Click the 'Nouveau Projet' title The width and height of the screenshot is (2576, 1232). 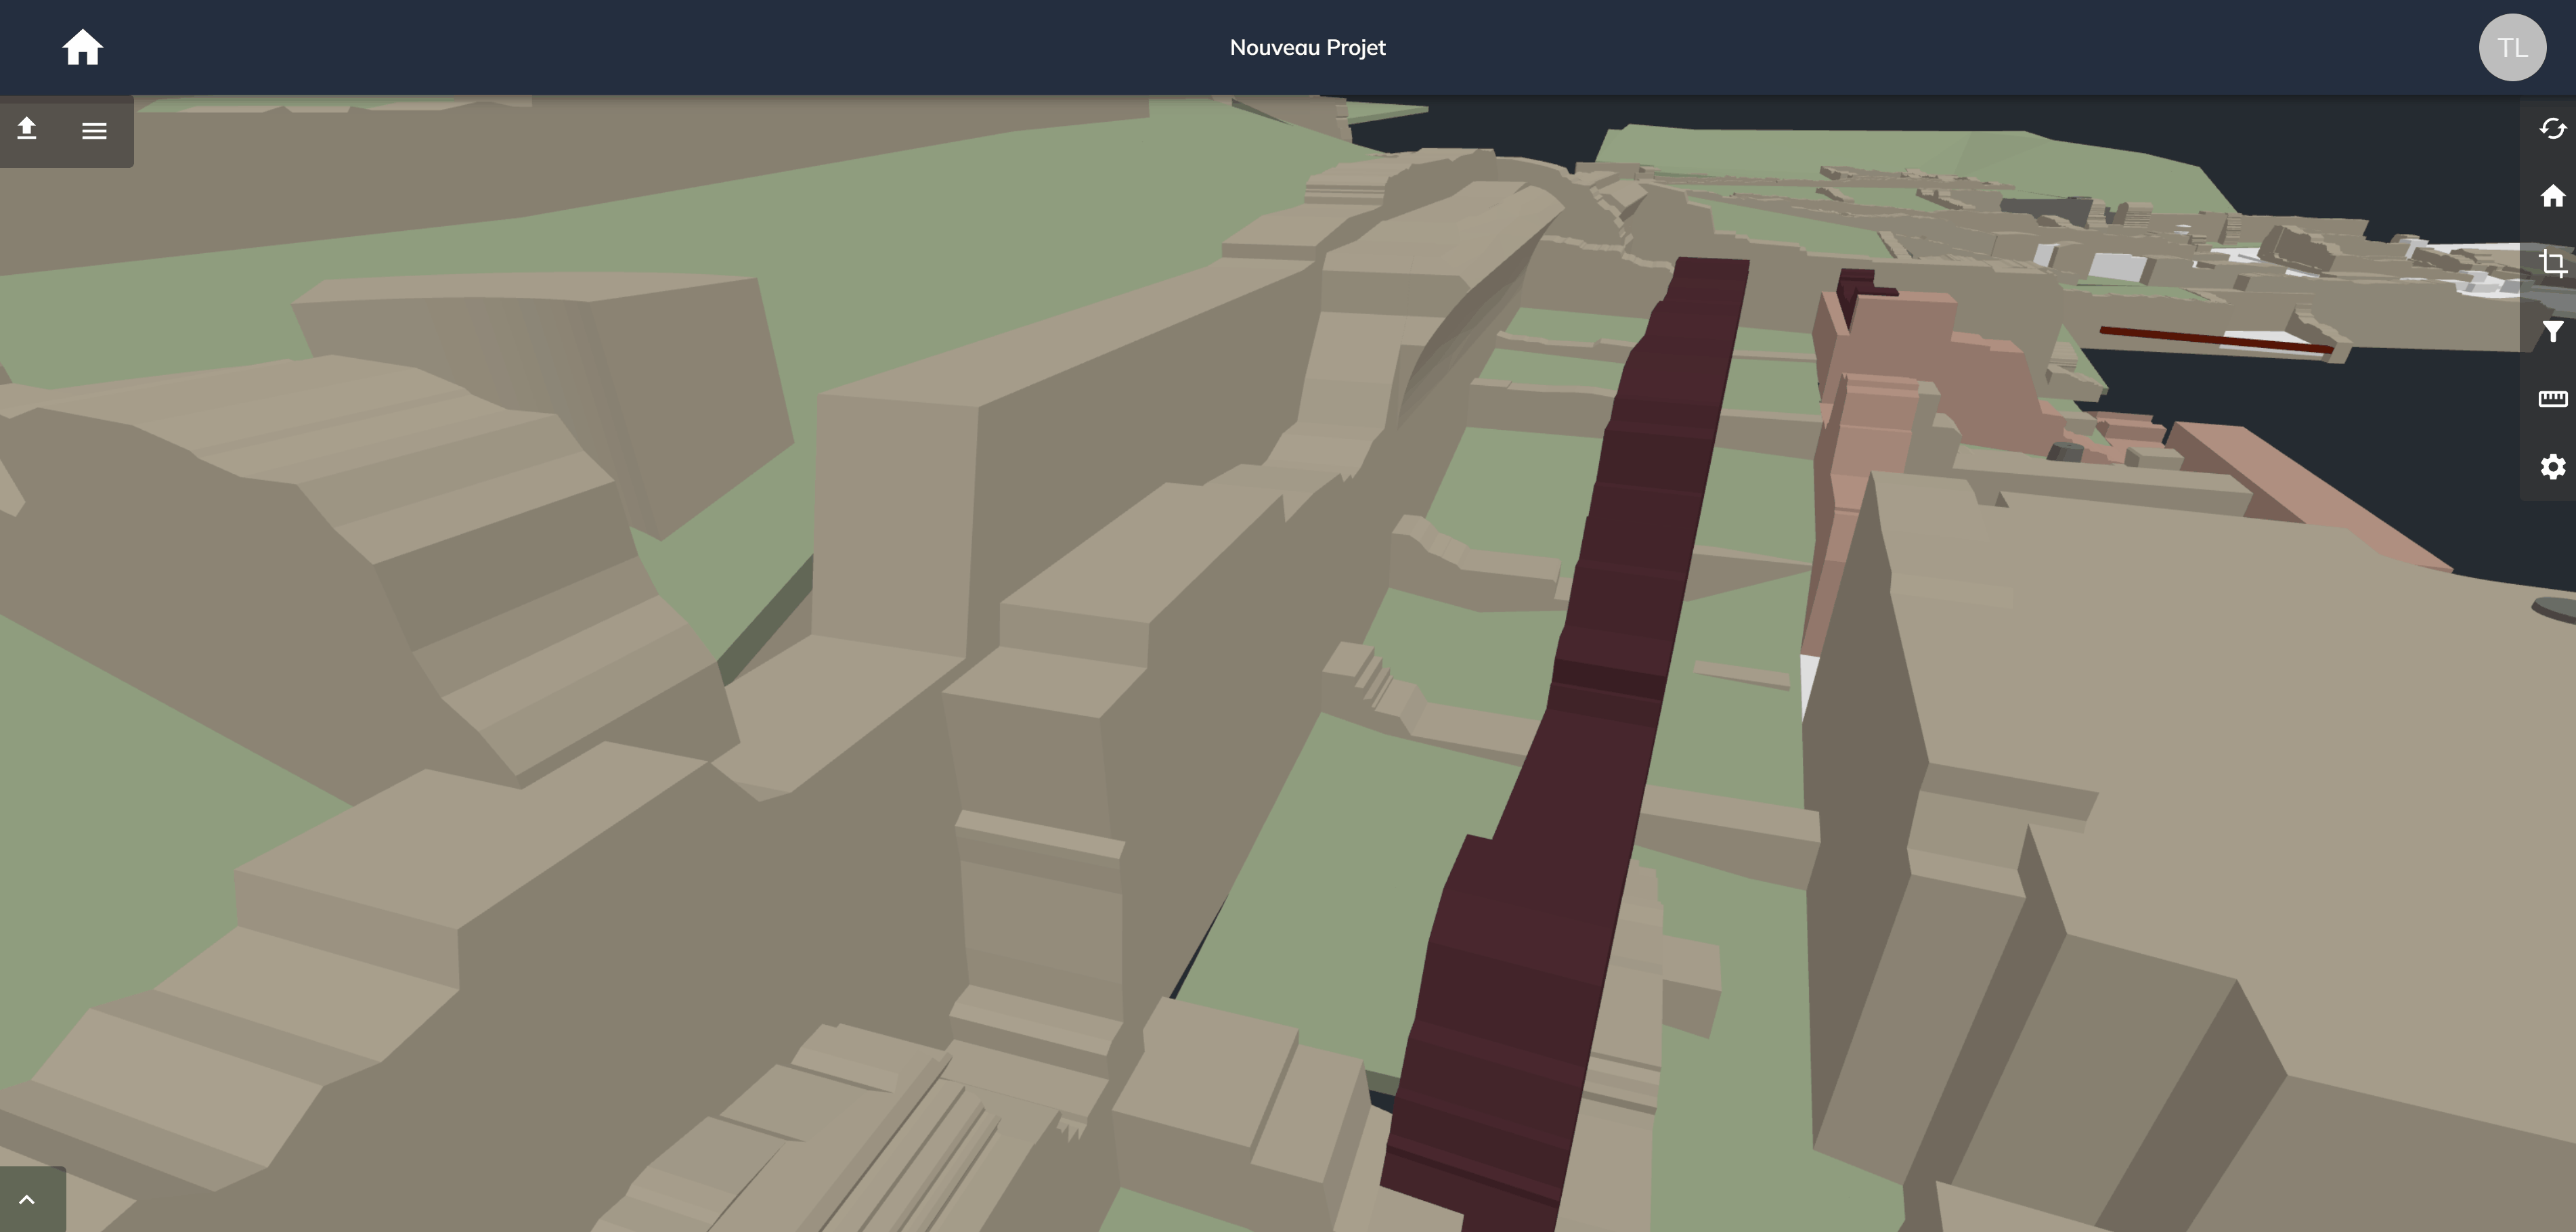click(x=1307, y=47)
